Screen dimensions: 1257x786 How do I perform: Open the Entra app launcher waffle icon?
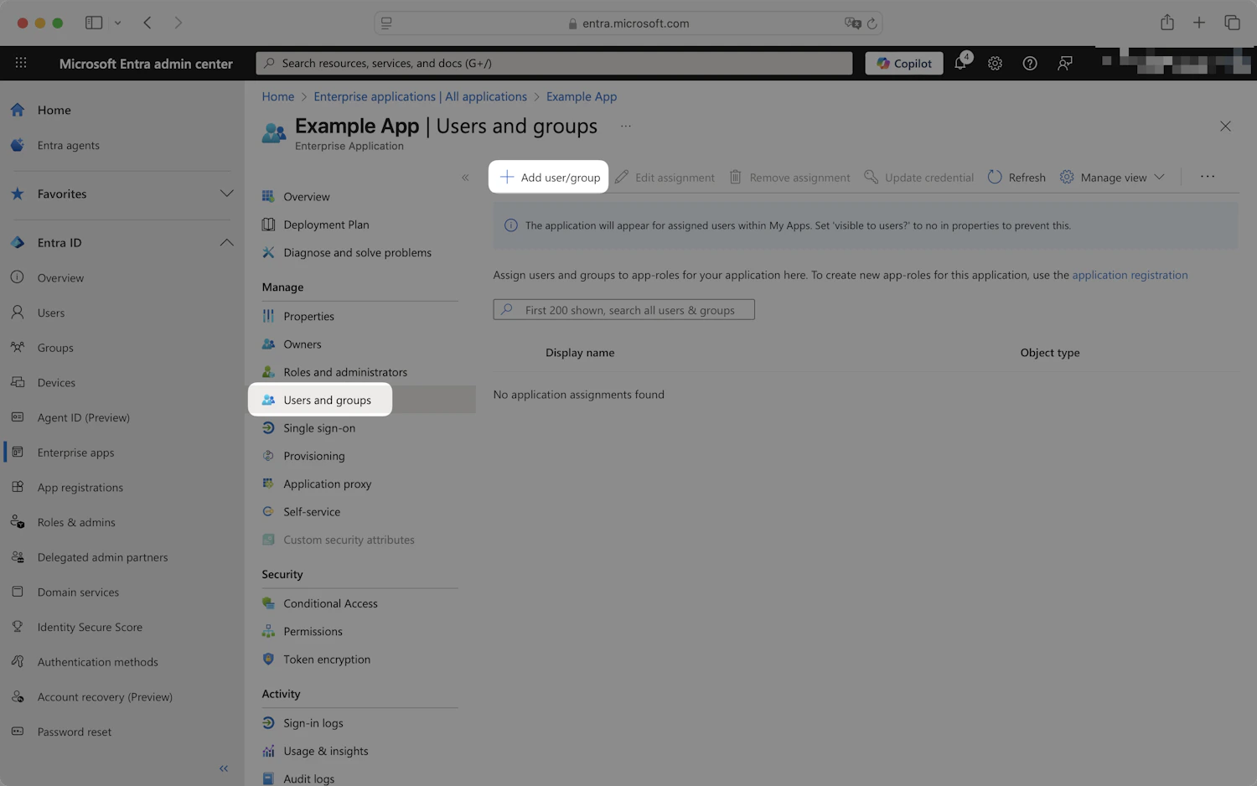[21, 63]
